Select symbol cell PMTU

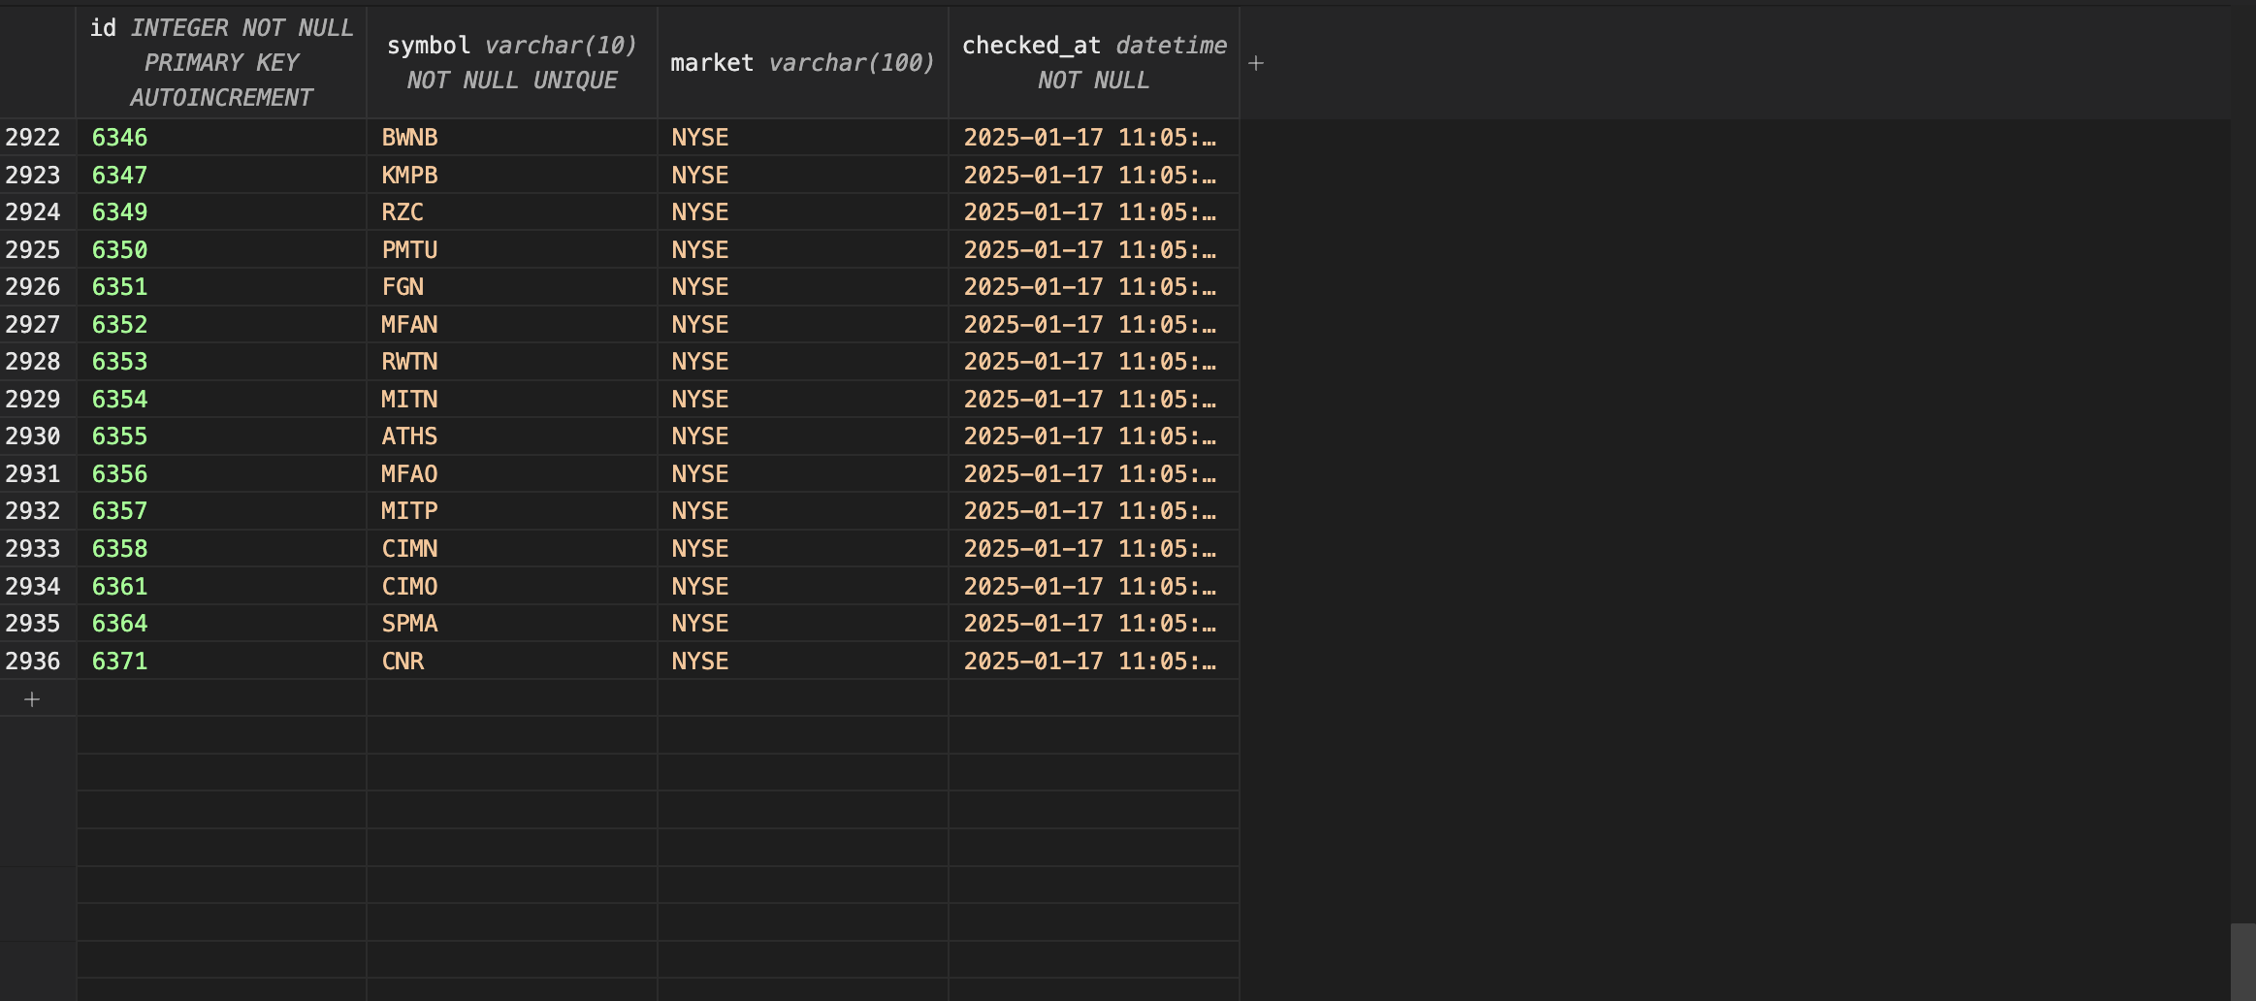tap(512, 250)
